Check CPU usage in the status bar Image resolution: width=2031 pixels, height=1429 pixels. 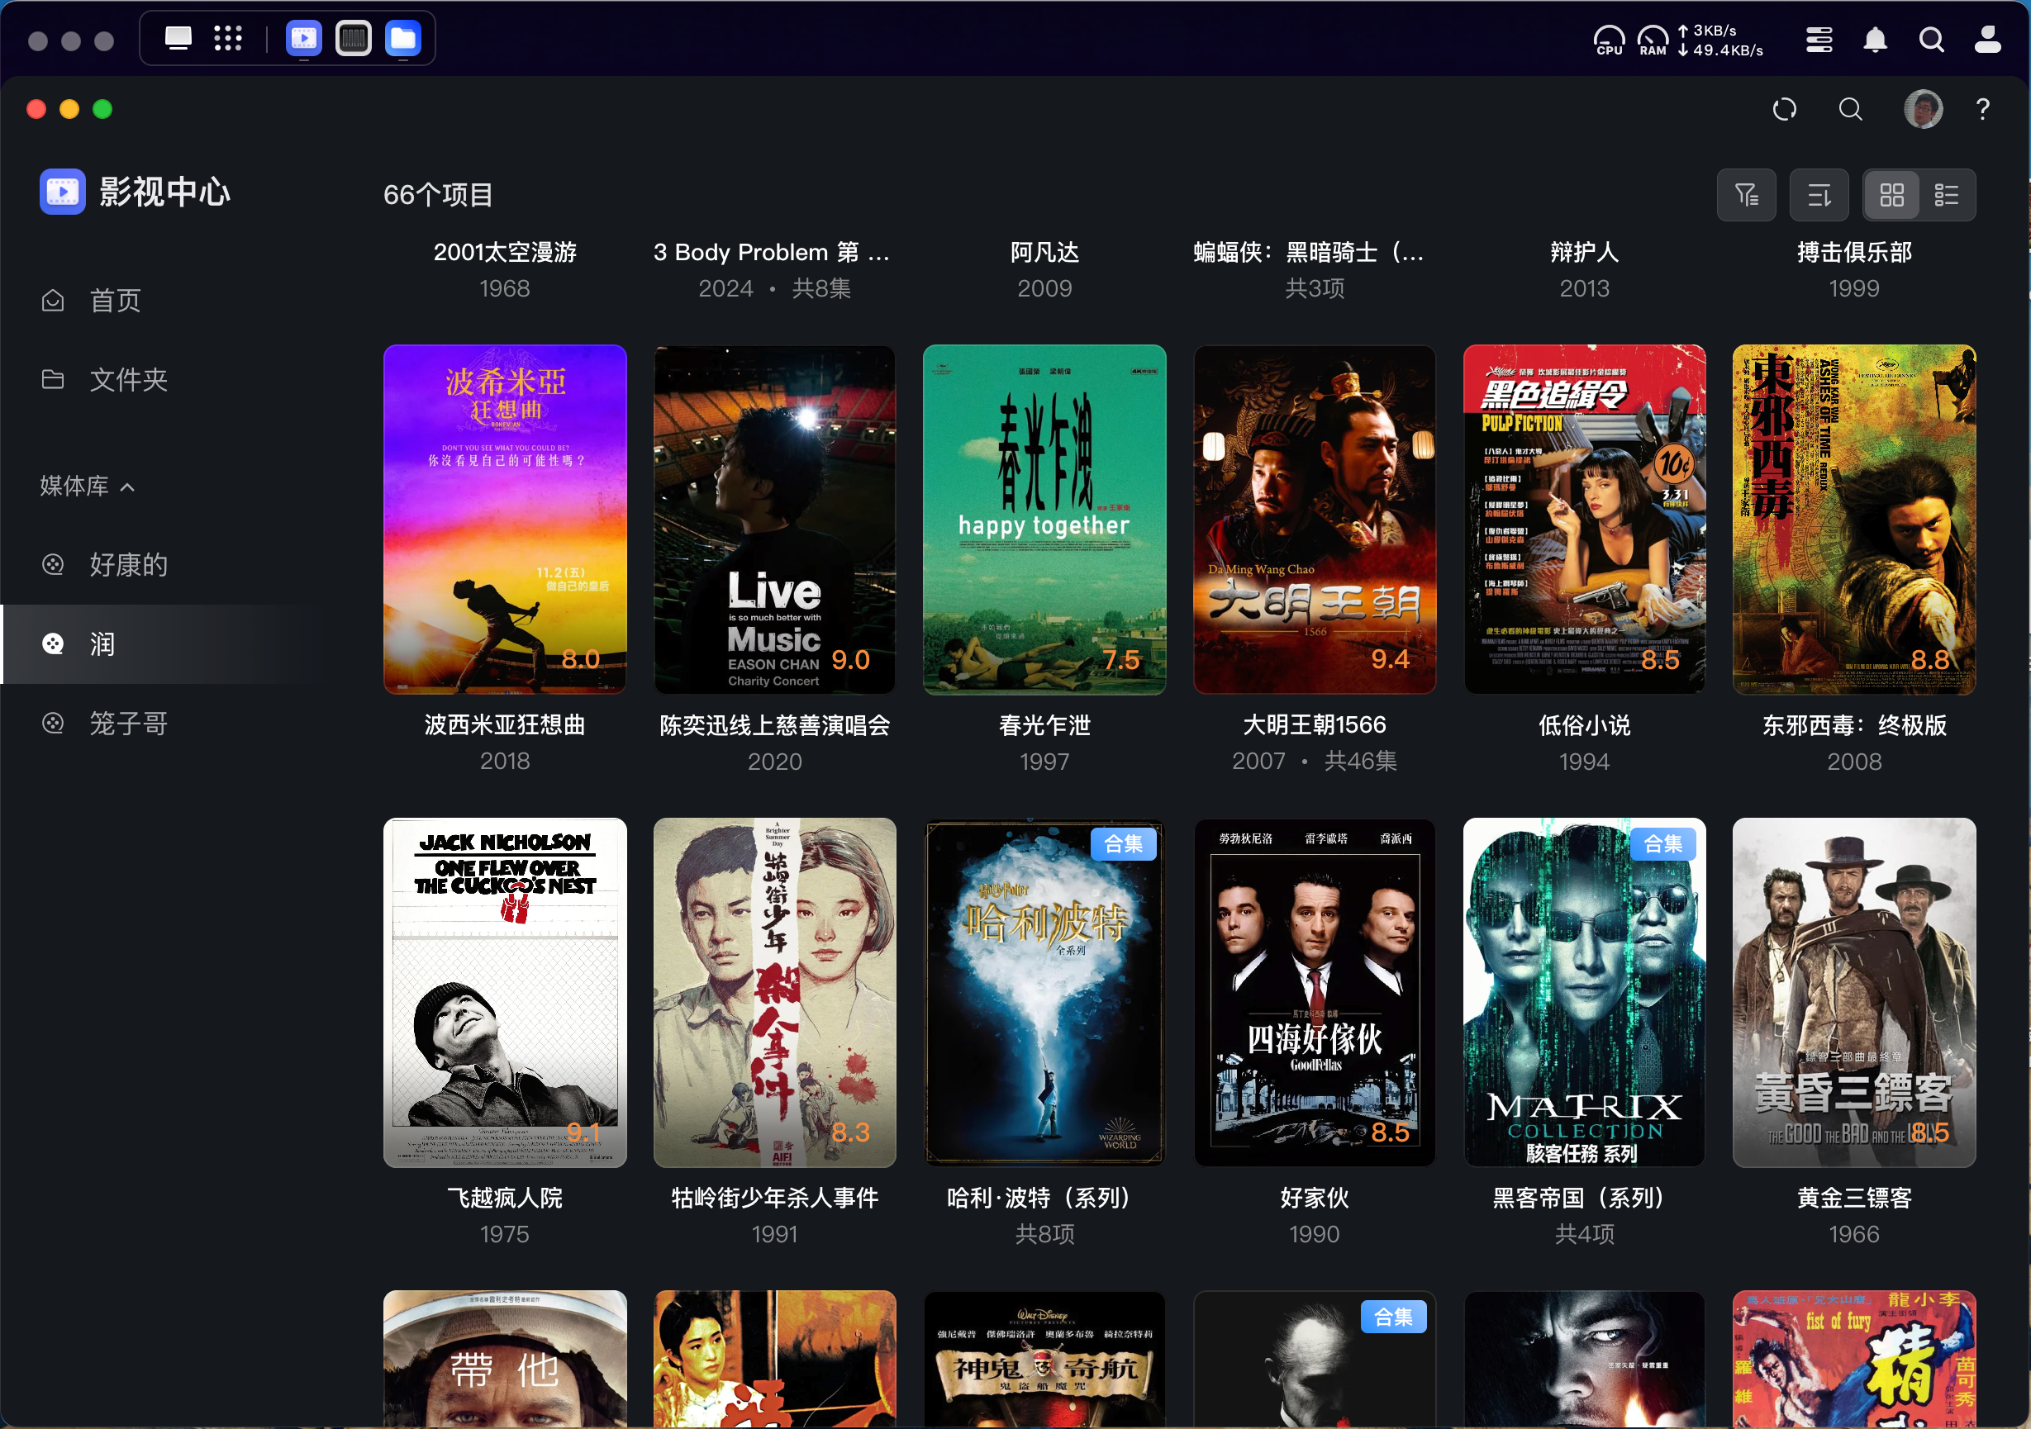1609,40
